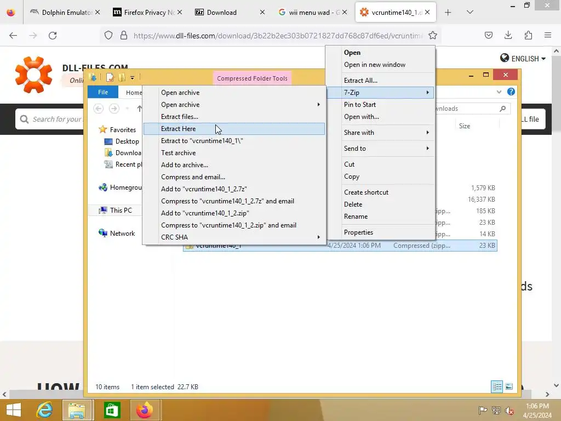This screenshot has height=421, width=561.
Task: Open the File tab in Explorer
Action: click(x=103, y=92)
